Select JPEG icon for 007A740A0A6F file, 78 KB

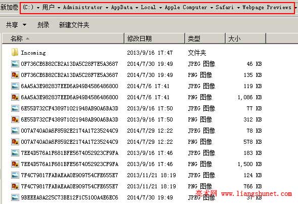[x=15, y=131]
